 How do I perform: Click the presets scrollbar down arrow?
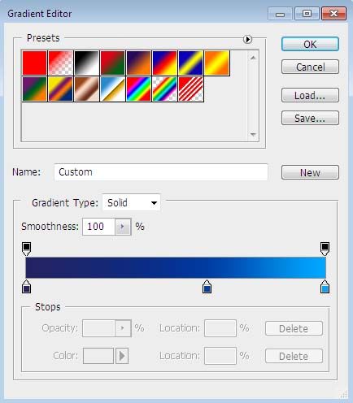pos(253,134)
